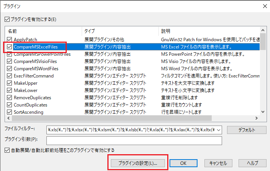Select the CountDuplicates row name
270x171 pixels.
click(30, 105)
